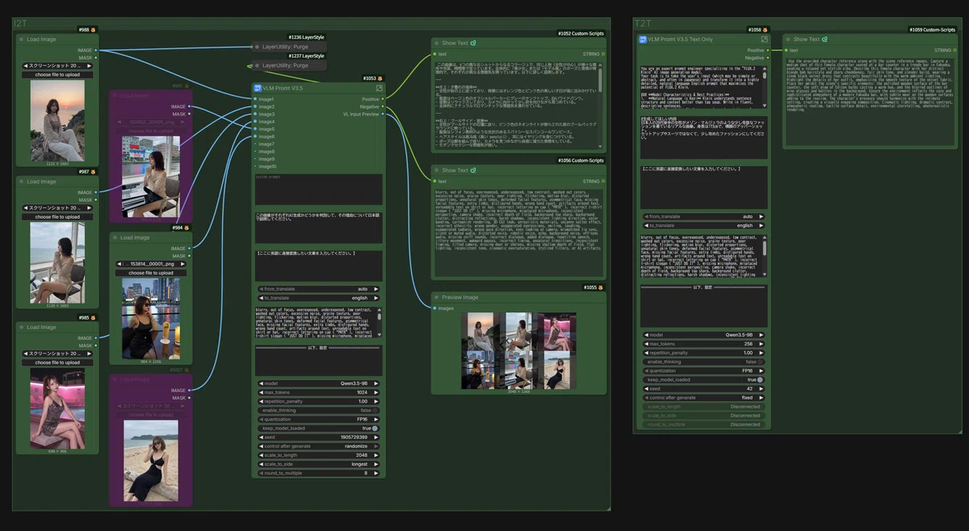Screen dimensions: 969x531
Task: Click the VL Input Preview output port
Action: click(x=384, y=114)
